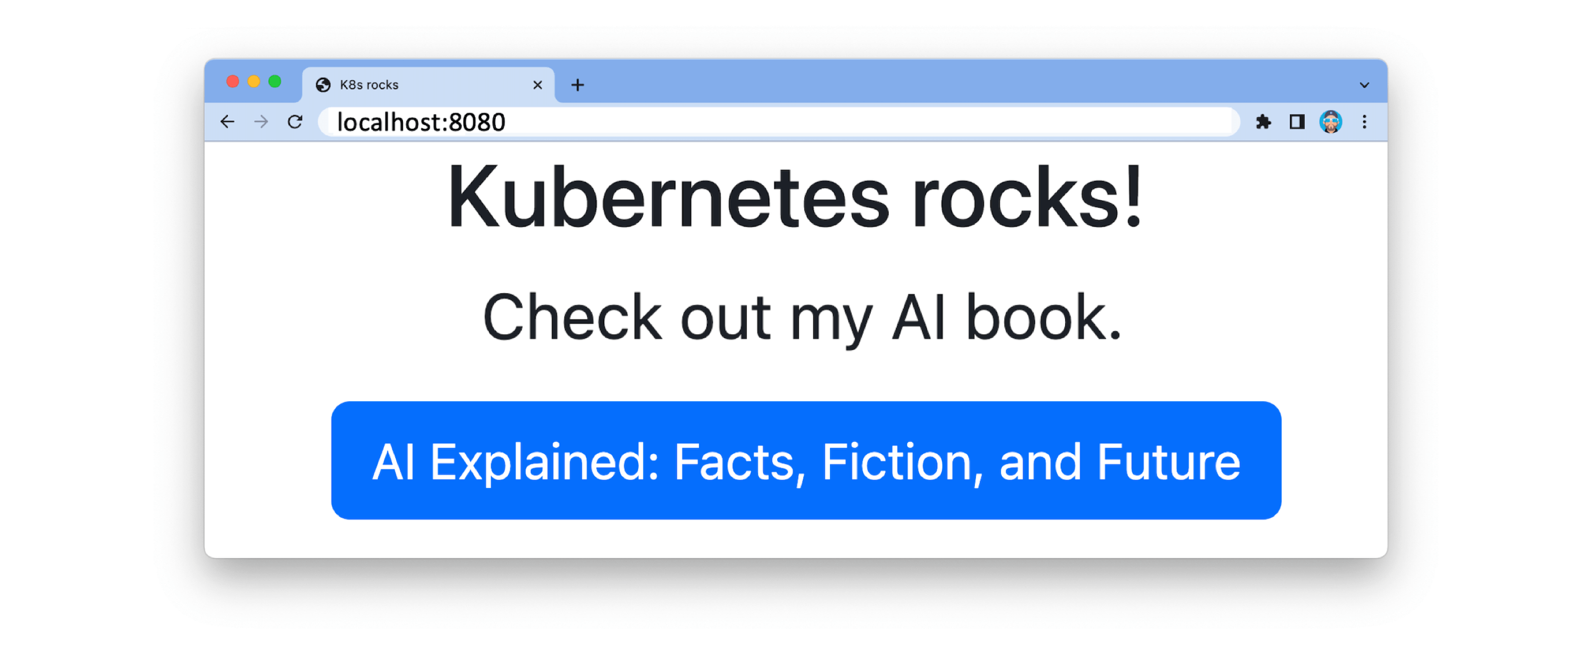Close the K8s rocks tab

coord(537,85)
